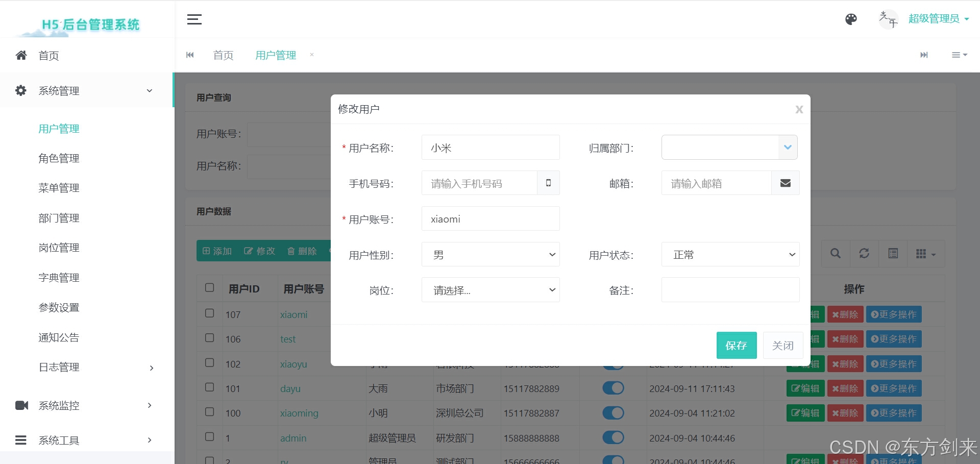Expand the 系统工具 menu
The height and width of the screenshot is (464, 980).
tap(150, 440)
